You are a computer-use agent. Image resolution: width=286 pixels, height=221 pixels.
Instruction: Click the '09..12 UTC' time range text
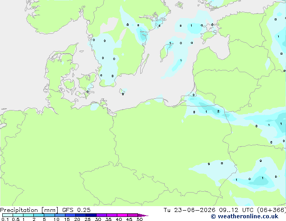click(x=236, y=210)
